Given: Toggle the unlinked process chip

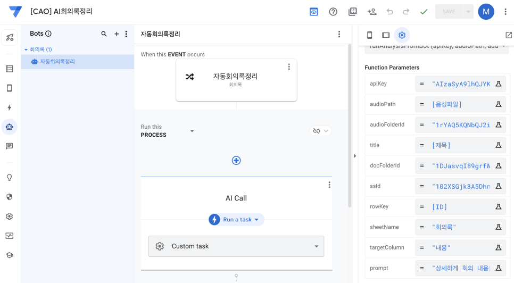Looking at the screenshot, I should pyautogui.click(x=320, y=131).
